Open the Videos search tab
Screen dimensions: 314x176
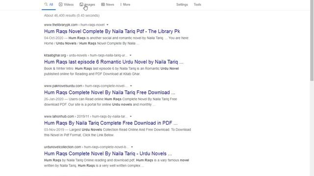tap(66, 4)
